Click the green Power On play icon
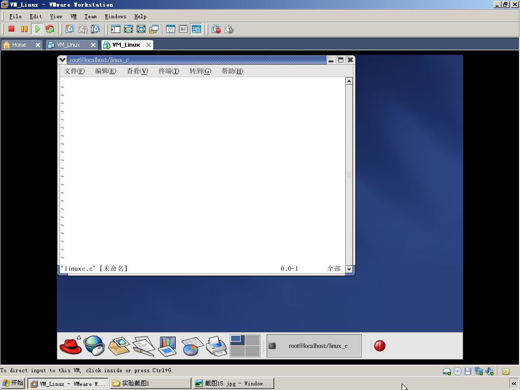This screenshot has width=520, height=390. click(37, 29)
